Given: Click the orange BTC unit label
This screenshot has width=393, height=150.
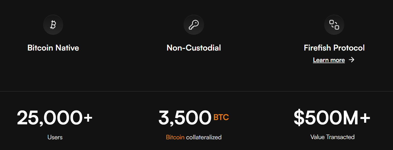Looking at the screenshot, I should pos(221,117).
